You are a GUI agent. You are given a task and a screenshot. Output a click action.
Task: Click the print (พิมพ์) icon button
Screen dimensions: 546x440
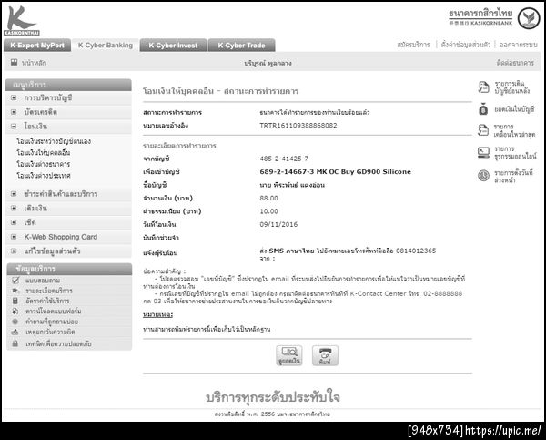click(x=325, y=355)
